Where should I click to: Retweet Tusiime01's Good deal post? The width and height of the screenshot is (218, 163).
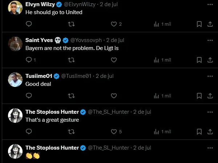pos(72,96)
